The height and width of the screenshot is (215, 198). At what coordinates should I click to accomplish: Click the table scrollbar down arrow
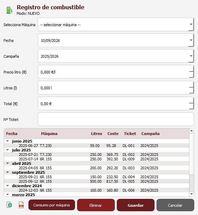tap(191, 194)
